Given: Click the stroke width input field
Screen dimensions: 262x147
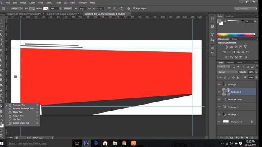Looking at the screenshot, I should (x=54, y=9).
